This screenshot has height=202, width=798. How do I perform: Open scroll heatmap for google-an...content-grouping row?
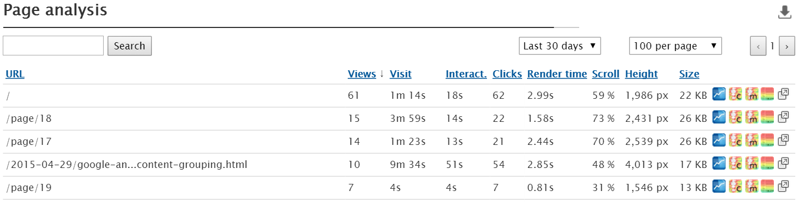(x=767, y=164)
